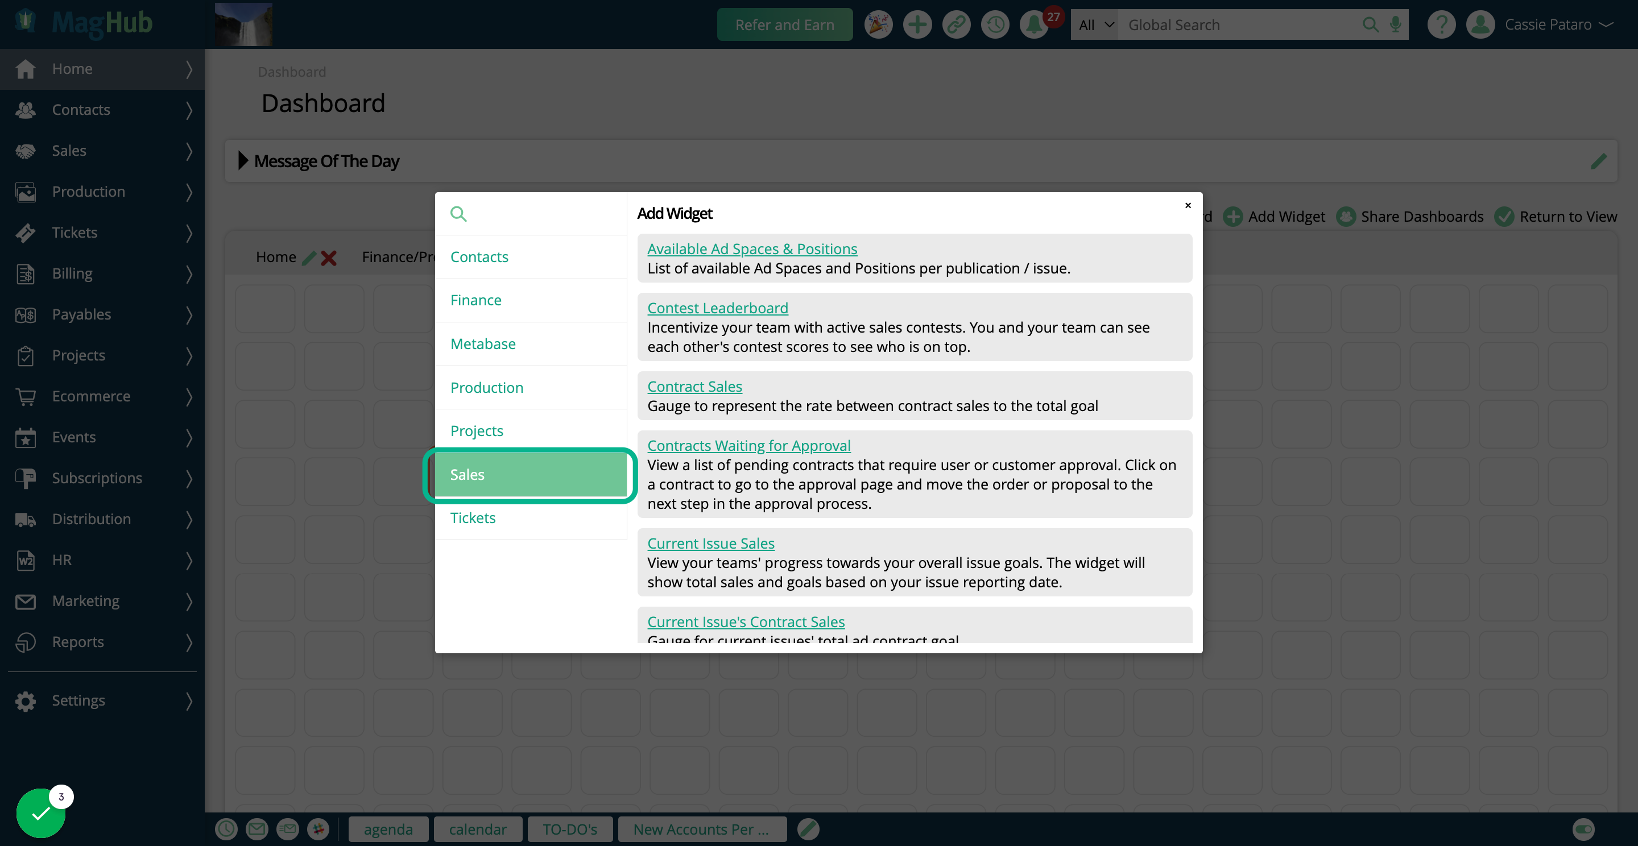This screenshot has height=846, width=1638.
Task: Open the All search filter dropdown
Action: pos(1095,25)
